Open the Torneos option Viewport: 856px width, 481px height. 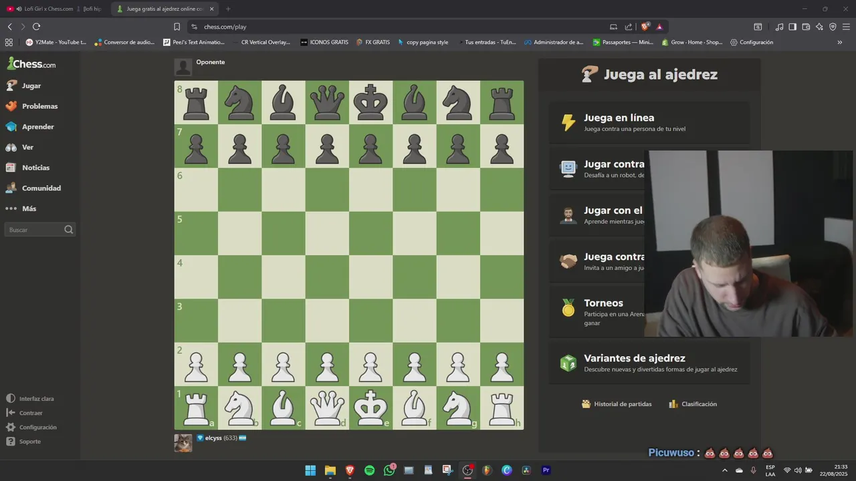[649, 313]
